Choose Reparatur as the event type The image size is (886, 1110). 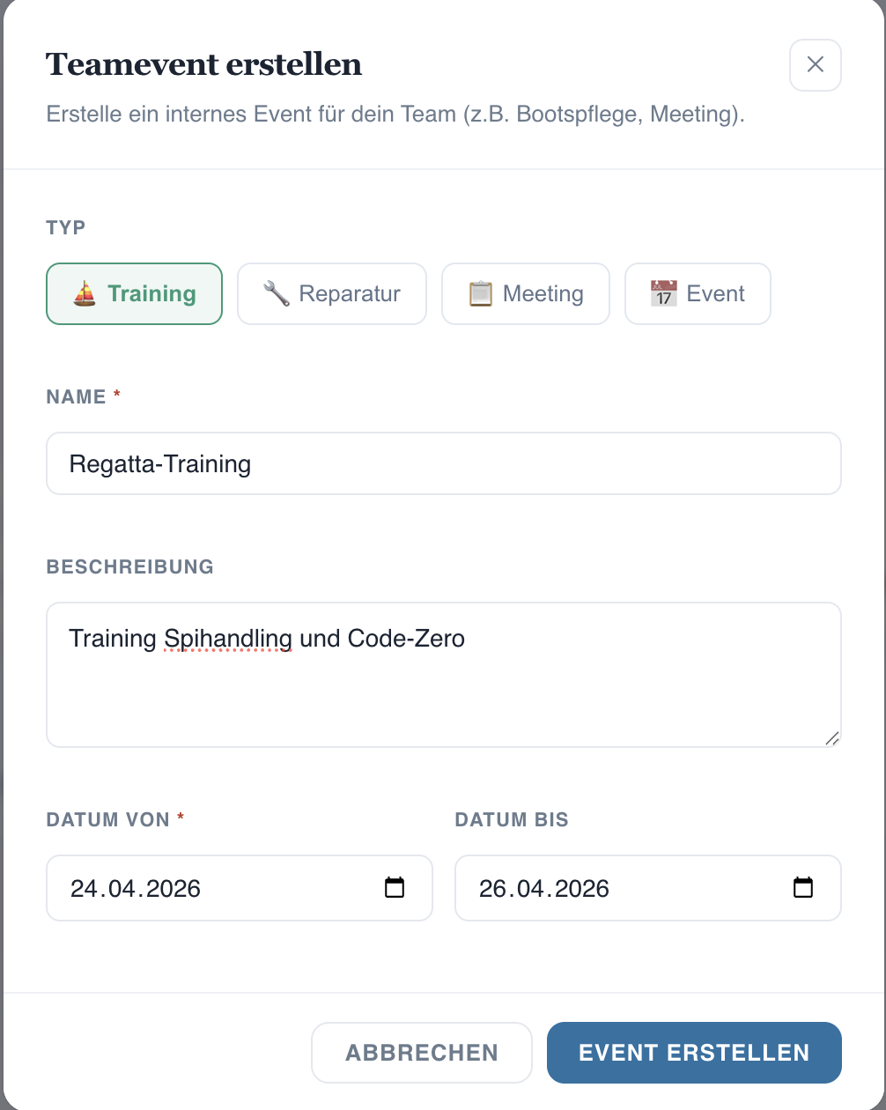tap(350, 293)
